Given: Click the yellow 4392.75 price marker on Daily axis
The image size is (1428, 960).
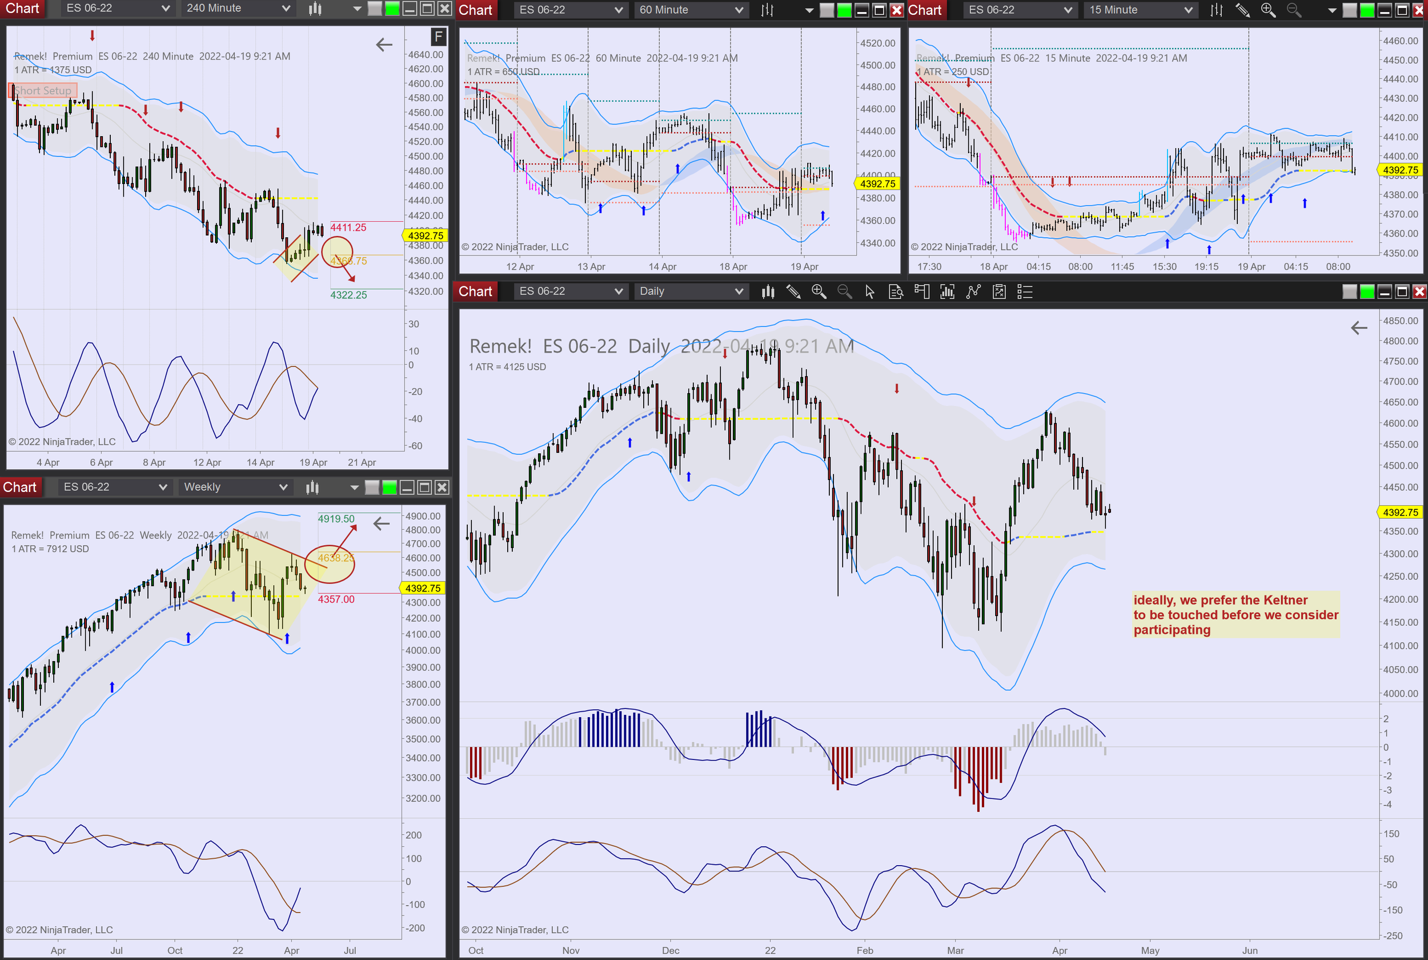Looking at the screenshot, I should (1400, 513).
